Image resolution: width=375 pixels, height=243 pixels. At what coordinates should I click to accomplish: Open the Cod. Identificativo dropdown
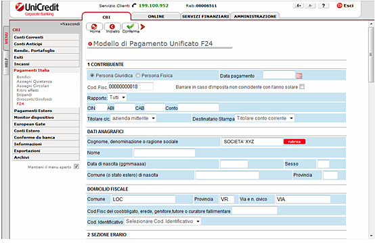tap(162, 221)
